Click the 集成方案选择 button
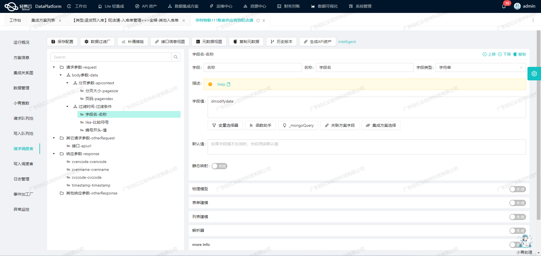The width and height of the screenshot is (541, 256). pos(381,125)
